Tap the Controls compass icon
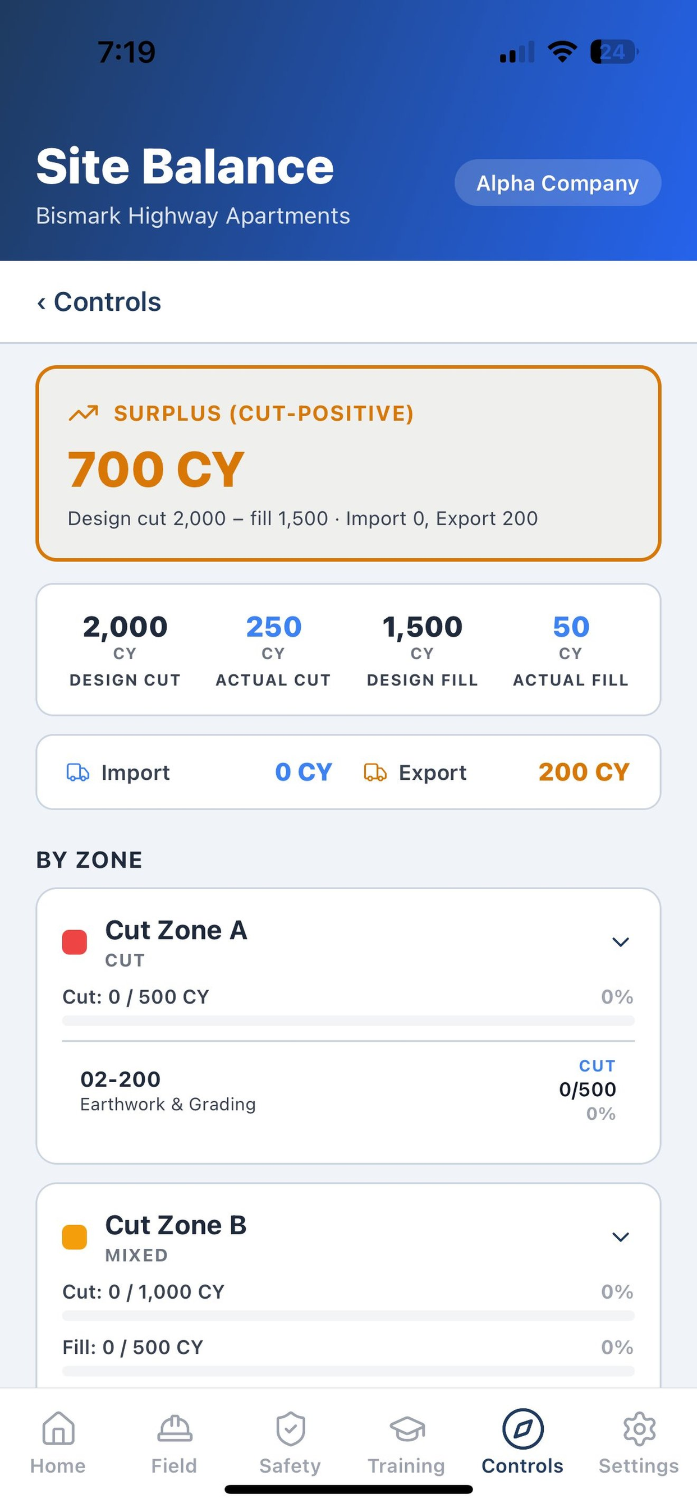Image resolution: width=697 pixels, height=1508 pixels. tap(522, 1429)
